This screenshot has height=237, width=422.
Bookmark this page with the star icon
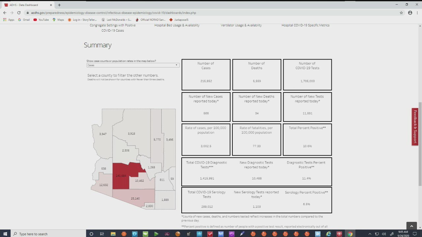coord(401,13)
